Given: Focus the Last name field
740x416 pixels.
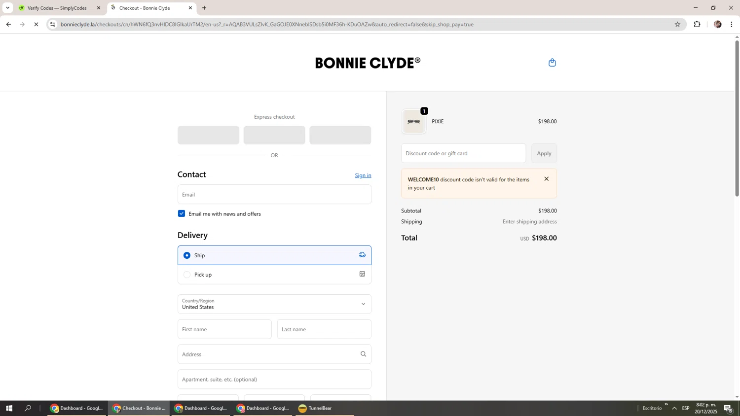Looking at the screenshot, I should coord(324,329).
